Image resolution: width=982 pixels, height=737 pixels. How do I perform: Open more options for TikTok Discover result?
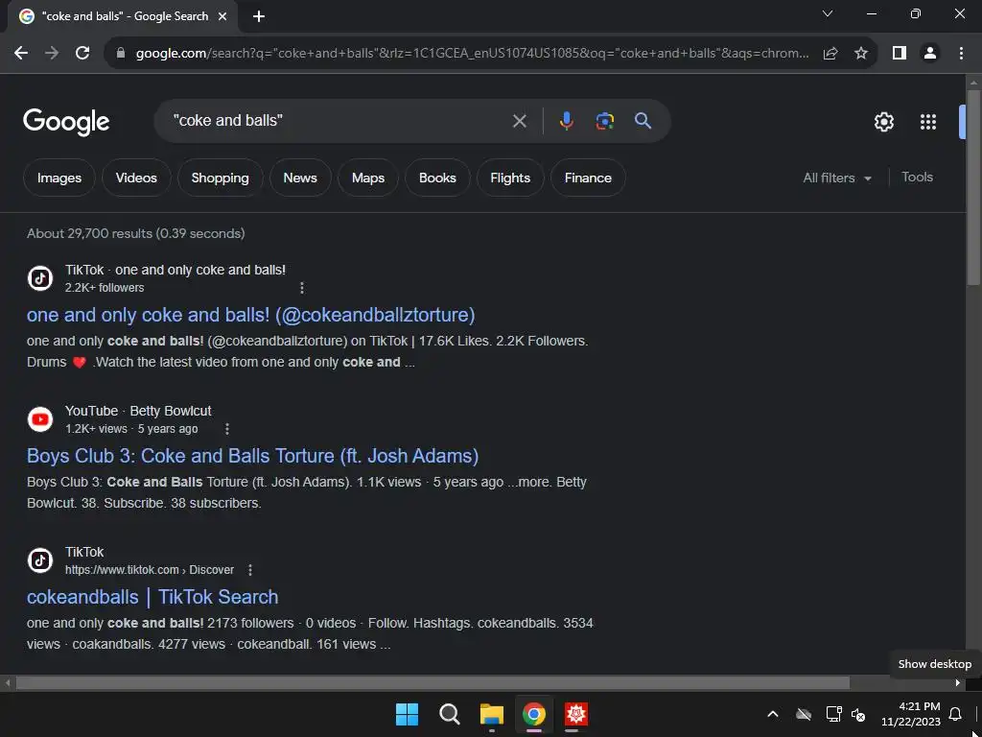click(250, 570)
